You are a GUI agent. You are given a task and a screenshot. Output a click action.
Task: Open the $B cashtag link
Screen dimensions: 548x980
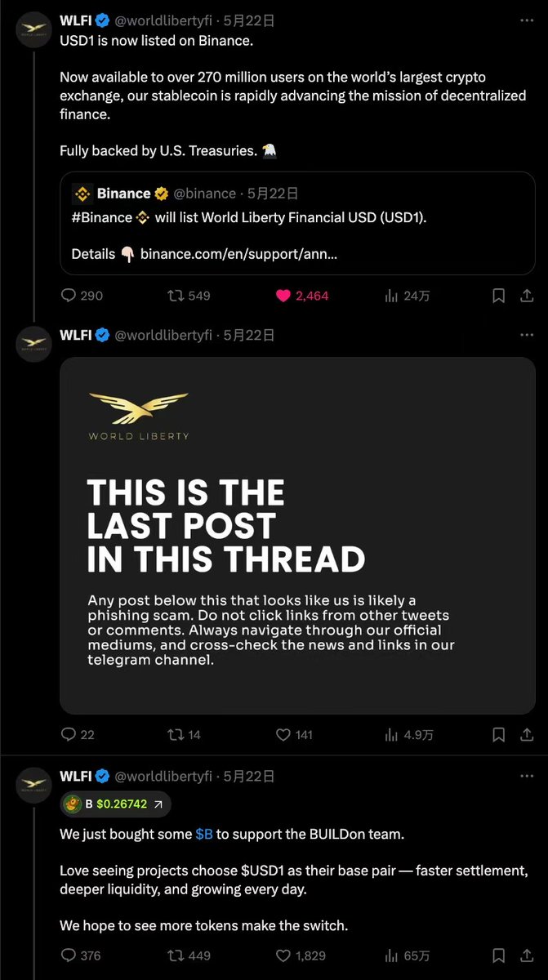pos(204,835)
